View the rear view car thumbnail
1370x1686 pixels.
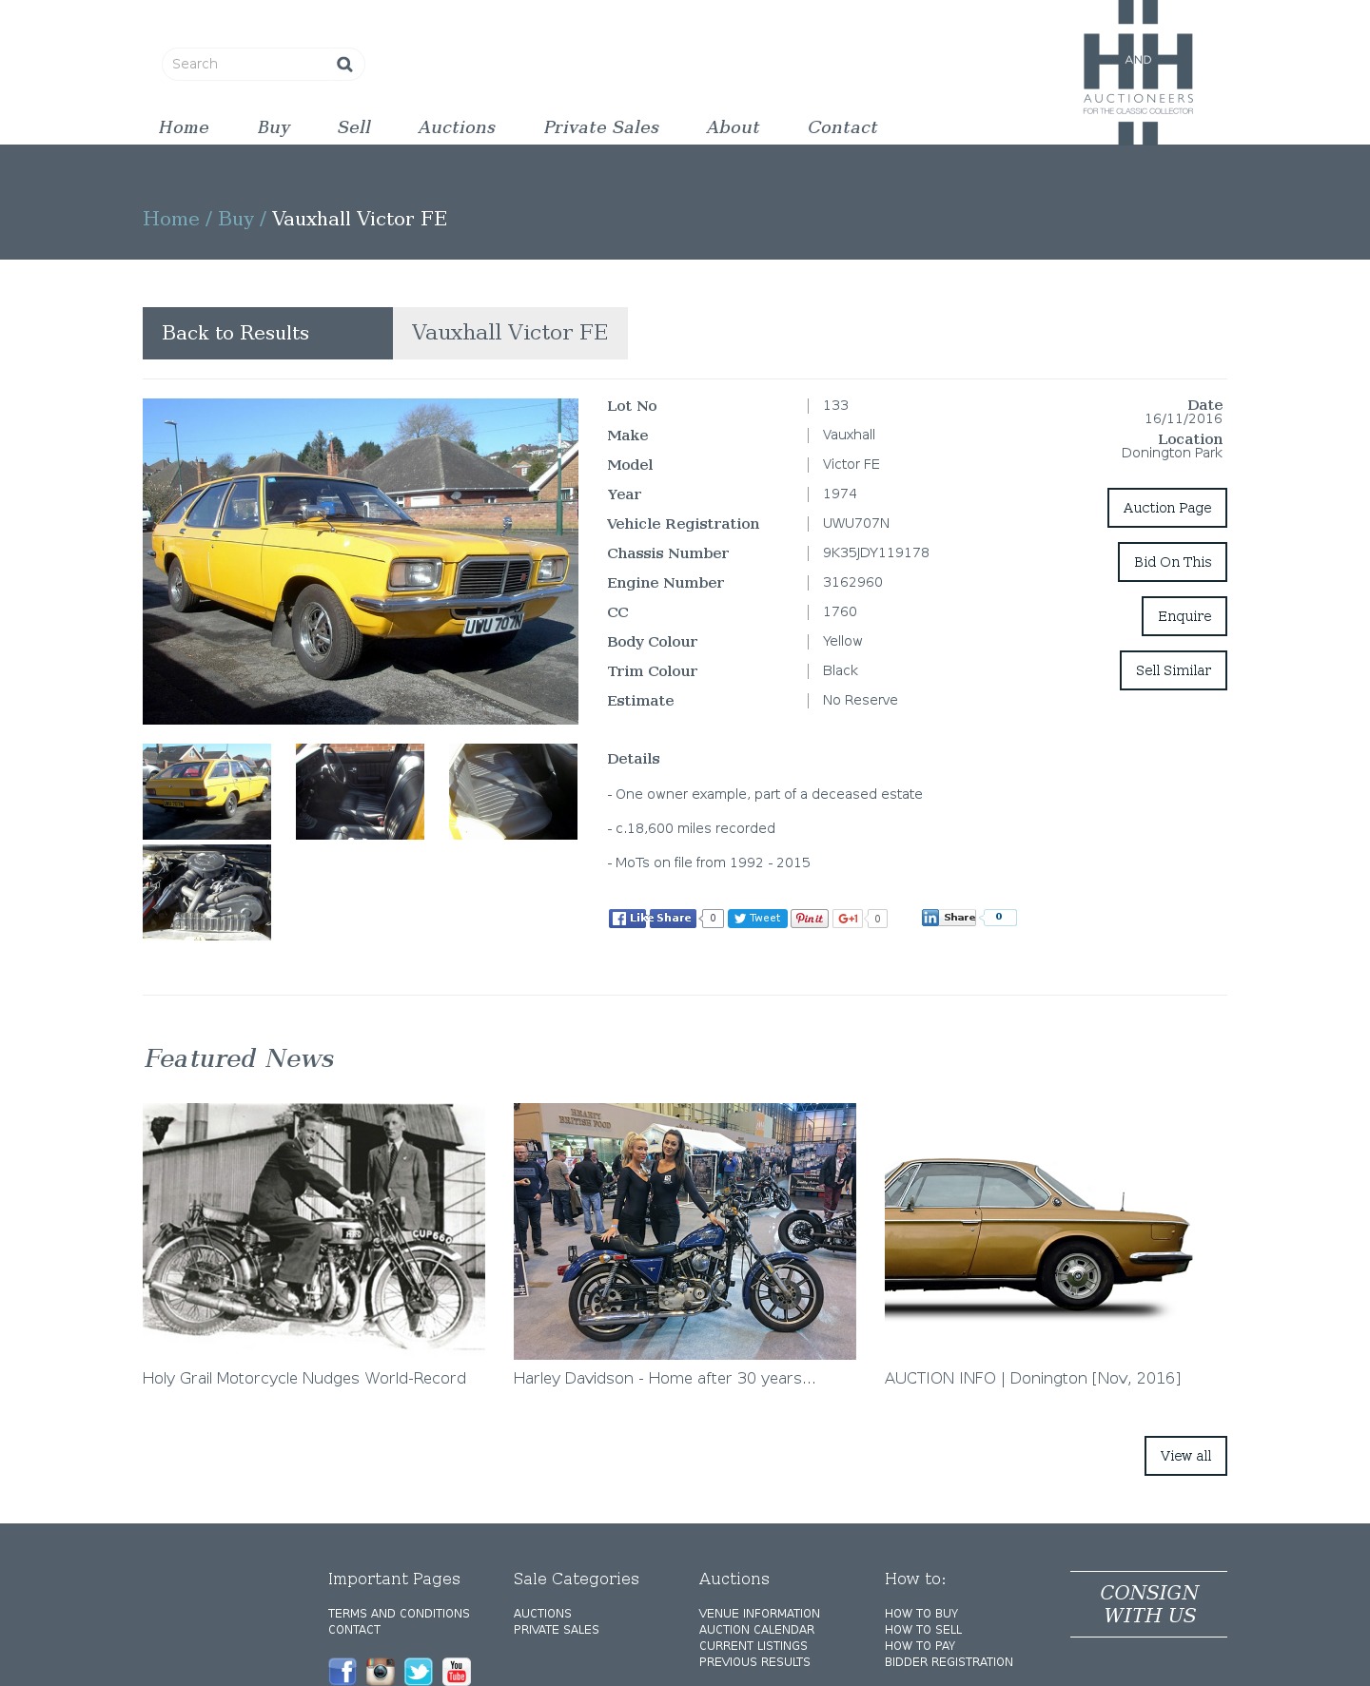[x=206, y=791]
